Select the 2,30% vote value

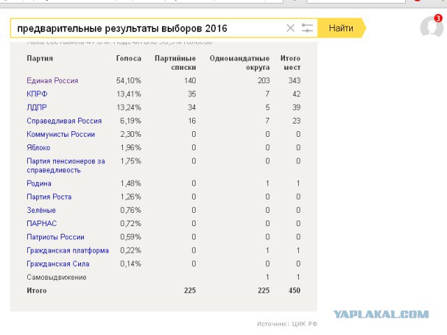(x=131, y=134)
